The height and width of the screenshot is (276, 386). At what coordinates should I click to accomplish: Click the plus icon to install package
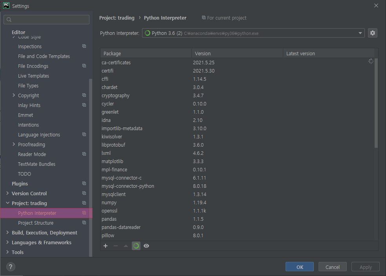(106, 246)
